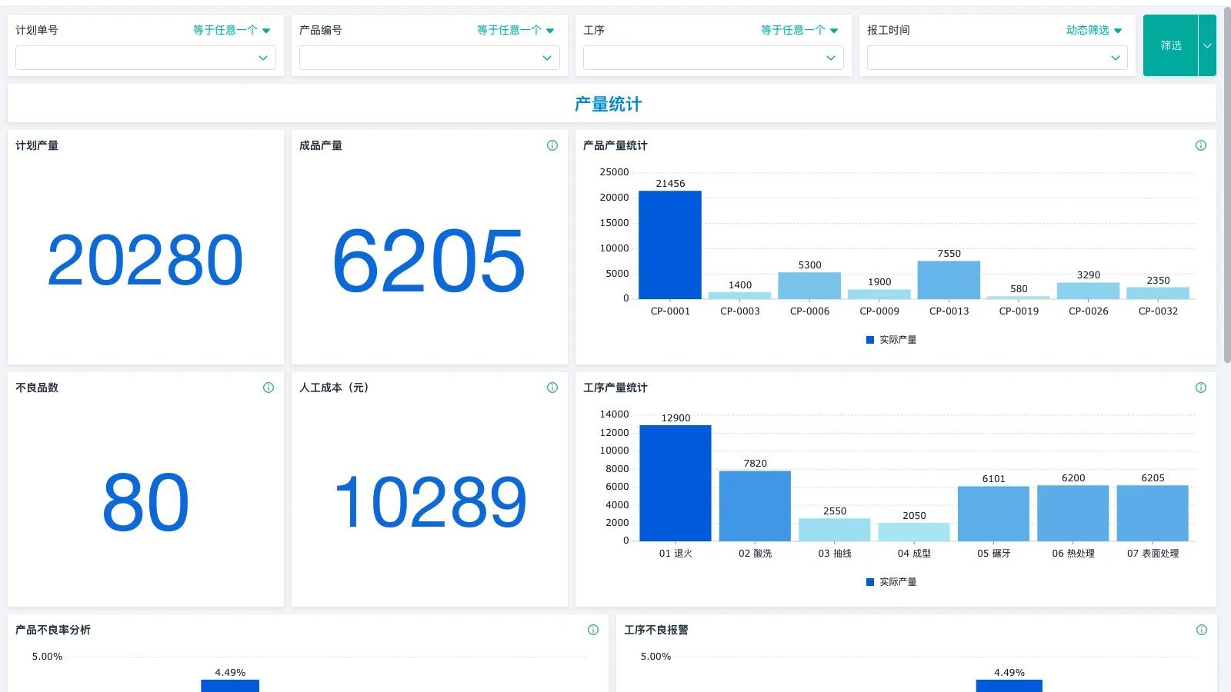Open the 动态筛选 dropdown for 报工时间
This screenshot has height=692, width=1231.
pyautogui.click(x=1092, y=30)
